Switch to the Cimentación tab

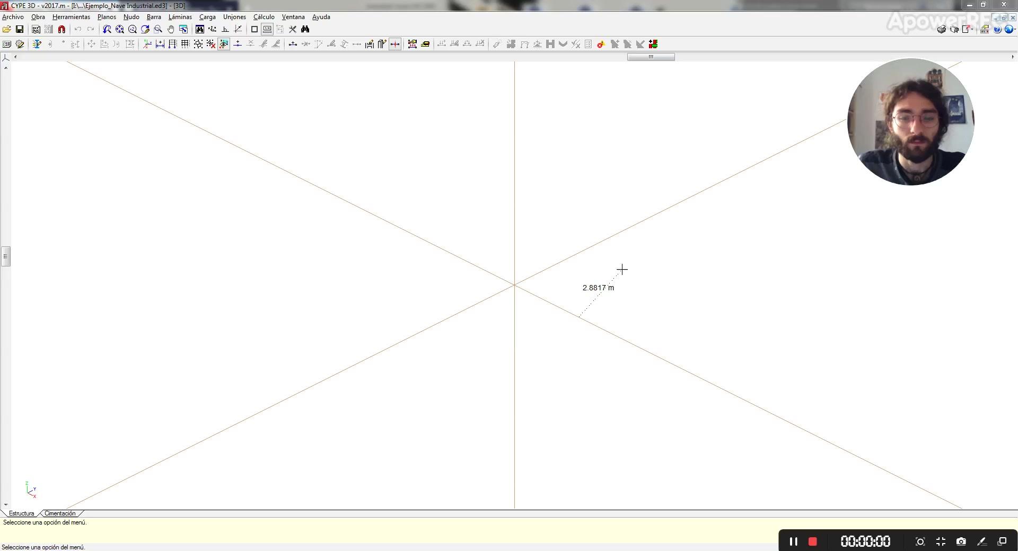[60, 513]
